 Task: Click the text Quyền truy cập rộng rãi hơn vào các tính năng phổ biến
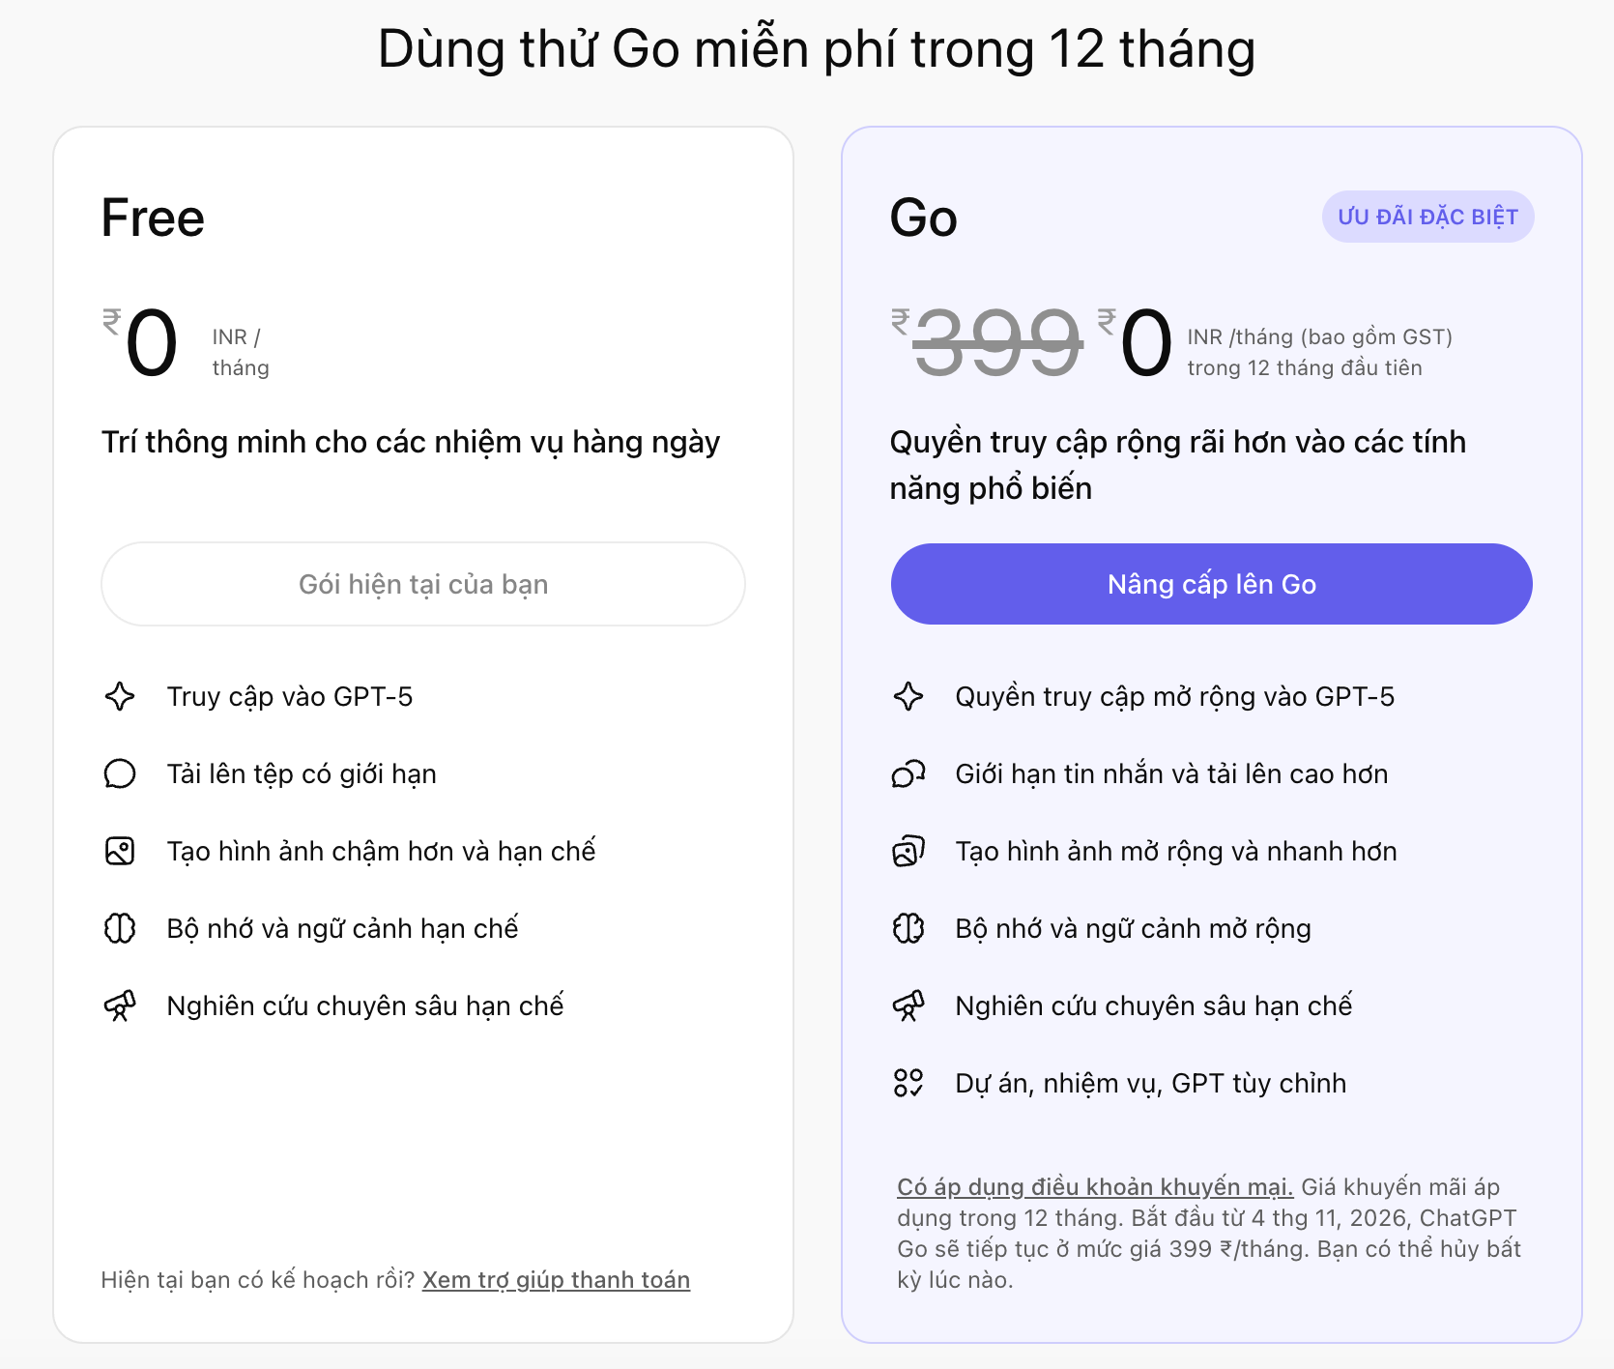pos(1178,465)
